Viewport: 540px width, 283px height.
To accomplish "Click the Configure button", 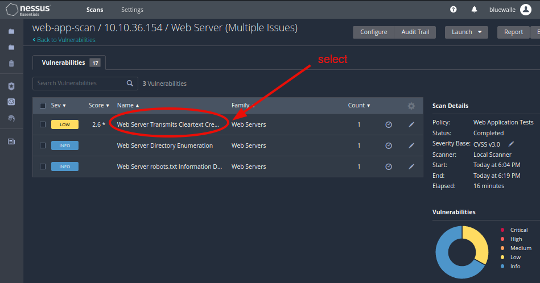I will [374, 32].
